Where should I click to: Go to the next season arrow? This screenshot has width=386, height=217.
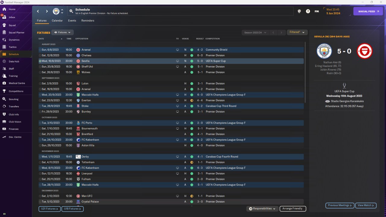tap(281, 32)
